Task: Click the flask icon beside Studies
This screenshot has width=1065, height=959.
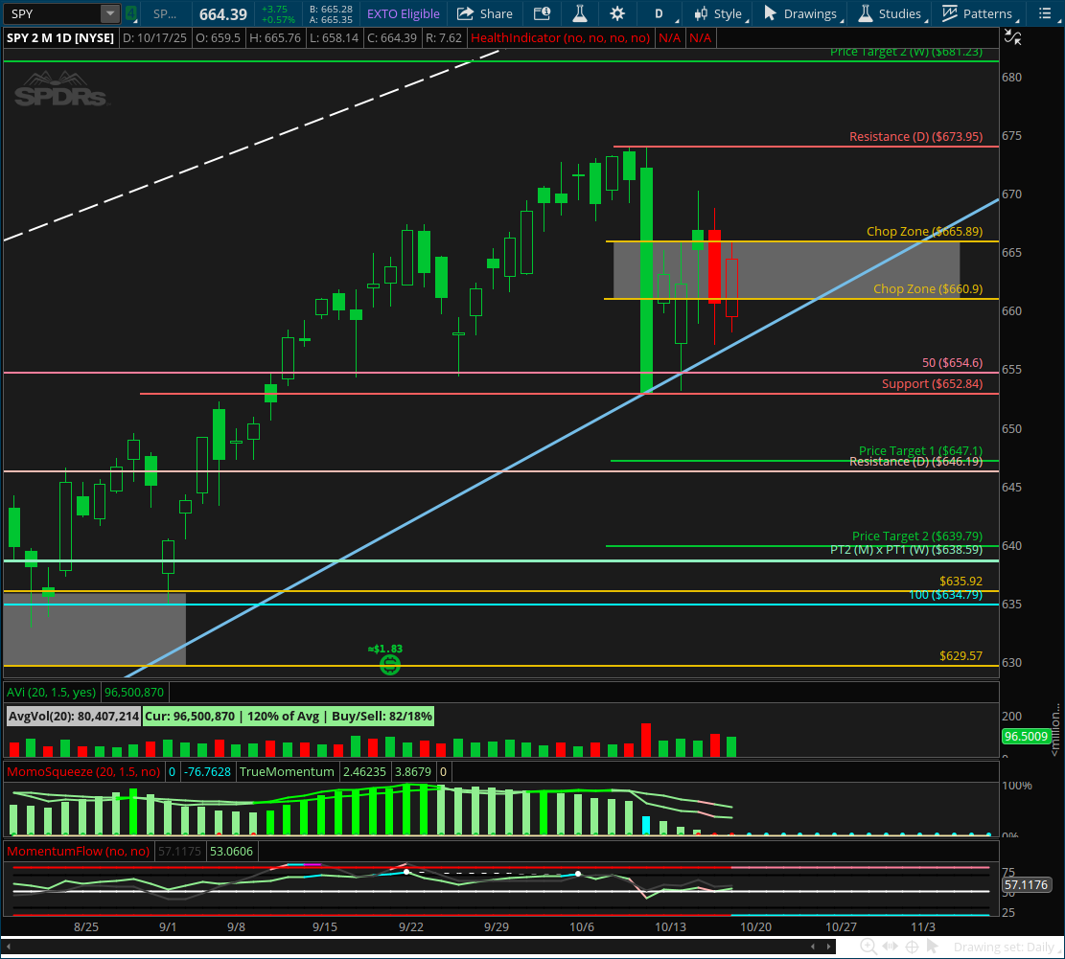Action: click(x=866, y=13)
